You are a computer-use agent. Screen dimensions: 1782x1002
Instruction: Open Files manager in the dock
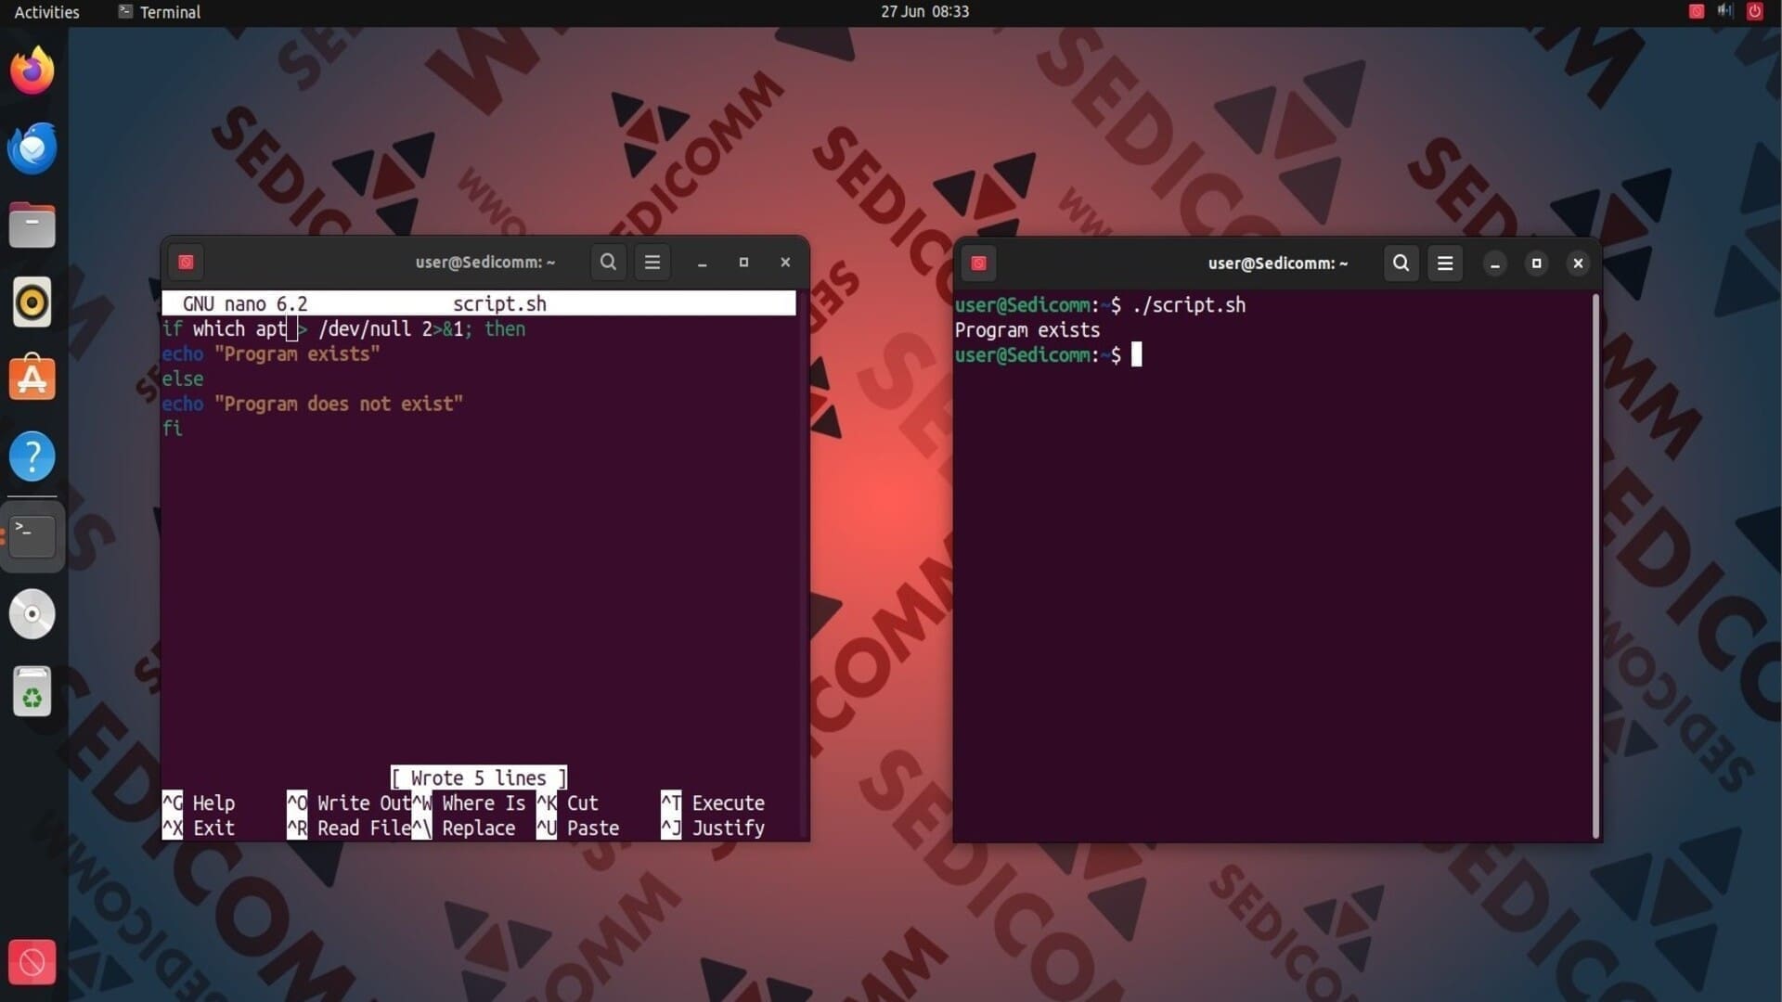pos(32,225)
